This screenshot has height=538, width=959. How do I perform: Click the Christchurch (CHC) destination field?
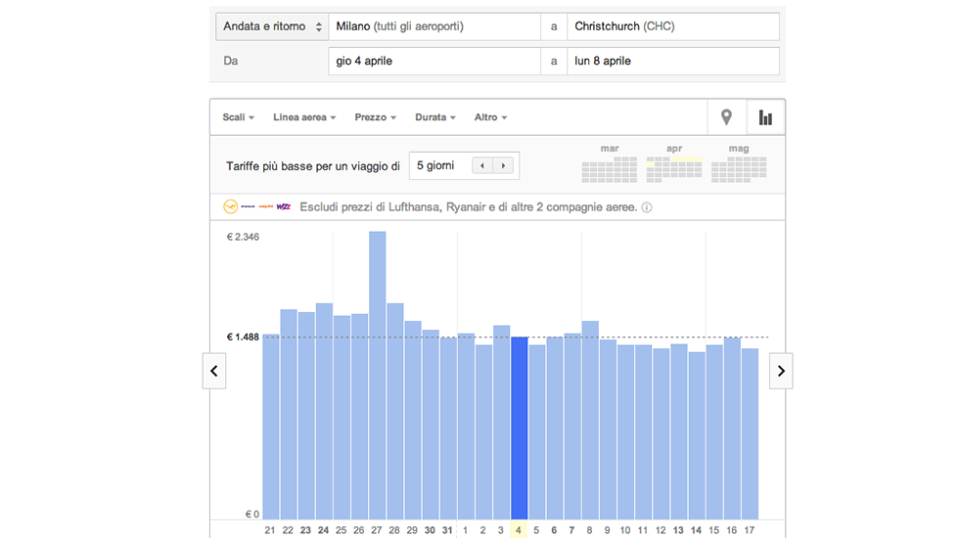672,27
